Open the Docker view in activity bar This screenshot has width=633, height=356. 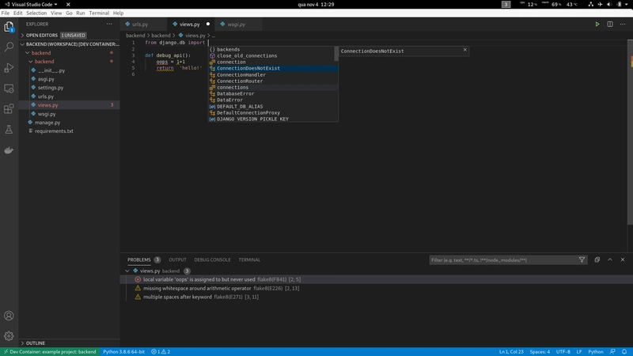pyautogui.click(x=9, y=150)
